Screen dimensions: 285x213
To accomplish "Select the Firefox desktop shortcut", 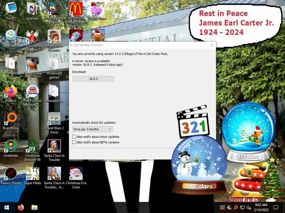I will pos(11,94).
